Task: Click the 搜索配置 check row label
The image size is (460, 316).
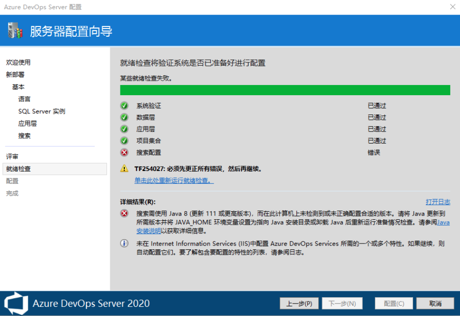Action: pyautogui.click(x=148, y=152)
